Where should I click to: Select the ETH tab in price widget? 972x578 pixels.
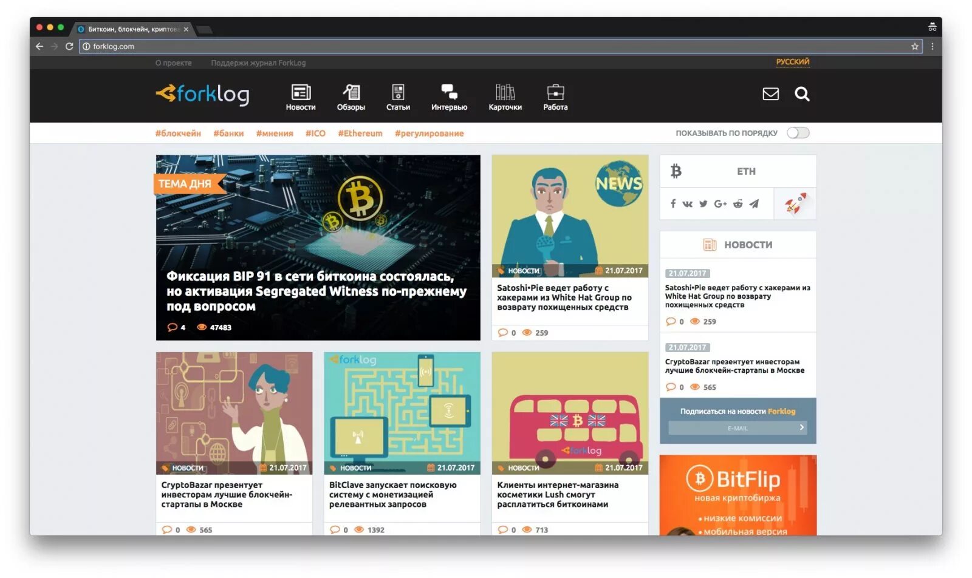pyautogui.click(x=746, y=172)
